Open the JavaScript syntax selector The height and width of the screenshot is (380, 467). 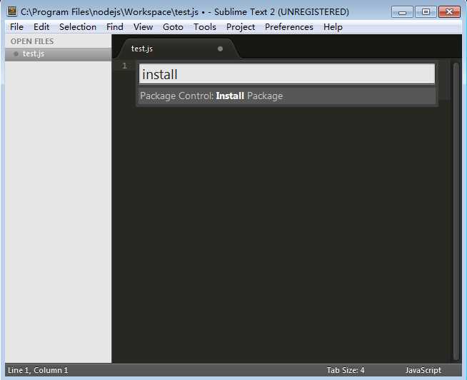(x=423, y=370)
